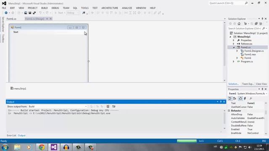
Task: Open the Toolbox side tab
Action: pos(3,38)
